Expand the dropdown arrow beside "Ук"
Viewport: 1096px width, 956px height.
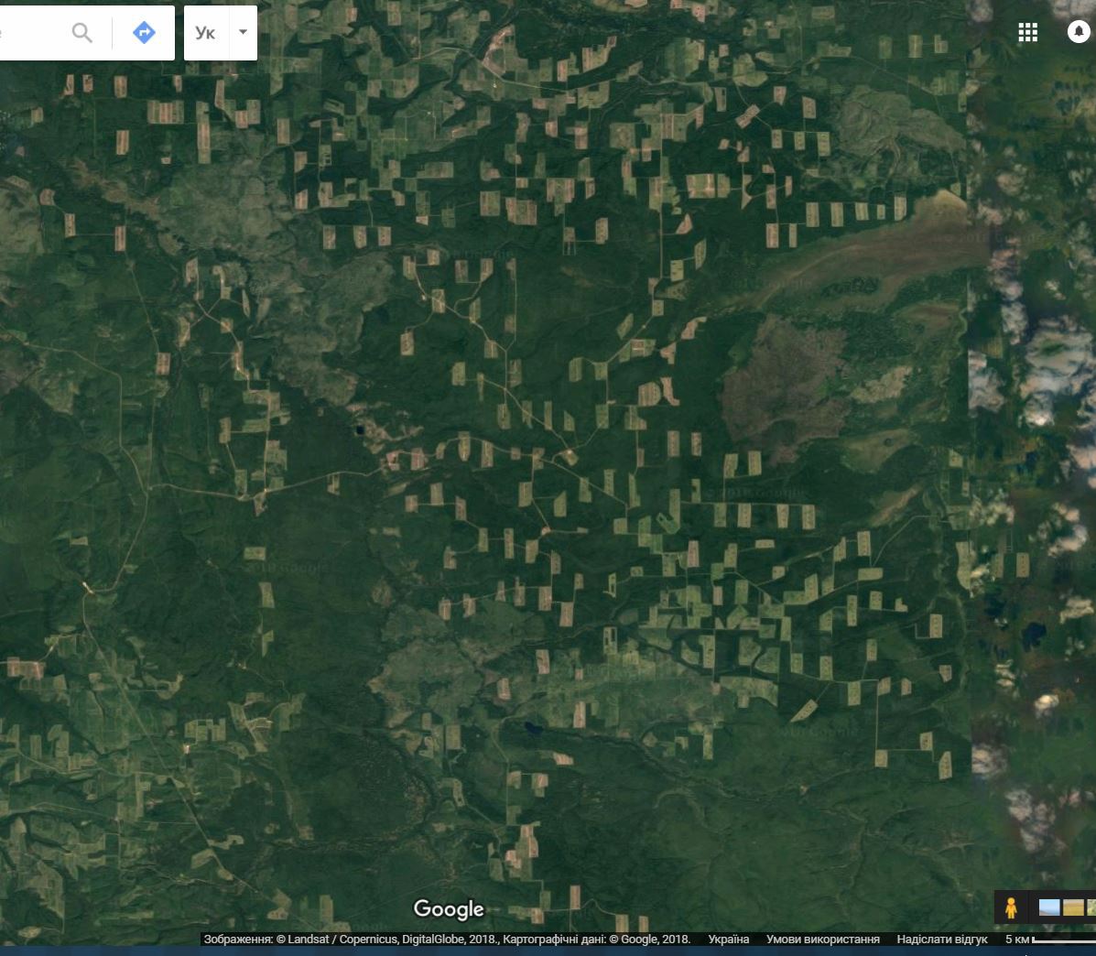[x=243, y=32]
